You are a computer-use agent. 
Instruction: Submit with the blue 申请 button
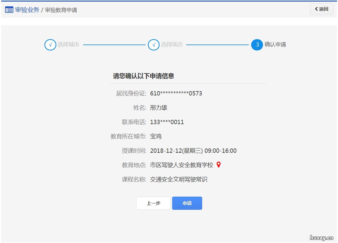(187, 203)
